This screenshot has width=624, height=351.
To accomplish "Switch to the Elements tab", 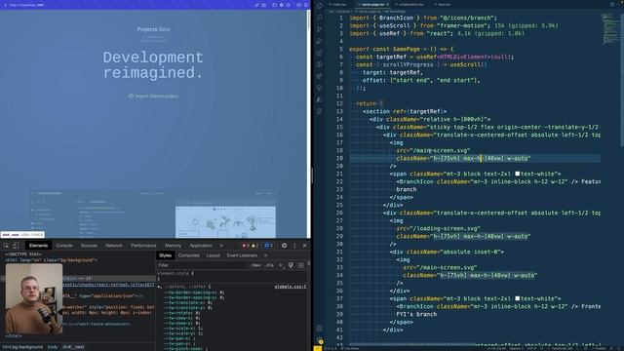I will pos(38,246).
